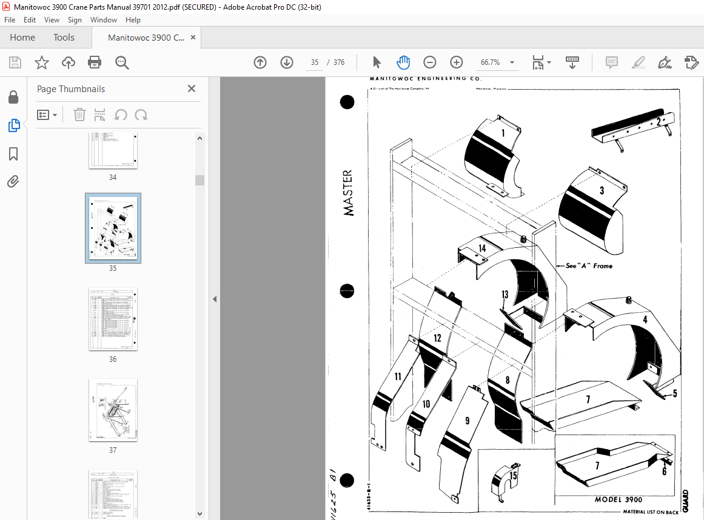Screen dimensions: 704x520
Task: Open the Find text magnifier
Action: coord(122,63)
